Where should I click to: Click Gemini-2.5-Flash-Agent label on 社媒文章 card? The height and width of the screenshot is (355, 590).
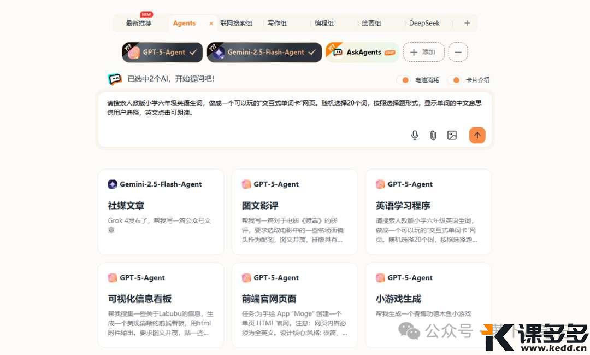161,184
